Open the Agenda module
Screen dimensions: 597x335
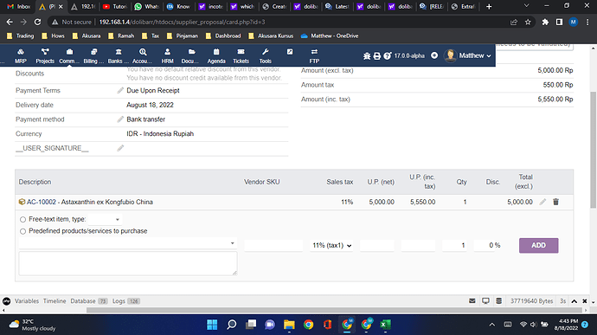(x=216, y=55)
